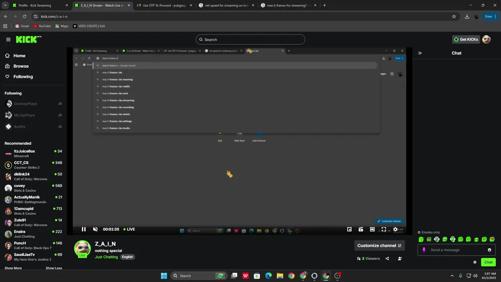This screenshot has width=501, height=282.
Task: Click Get KICKs button
Action: (x=466, y=40)
